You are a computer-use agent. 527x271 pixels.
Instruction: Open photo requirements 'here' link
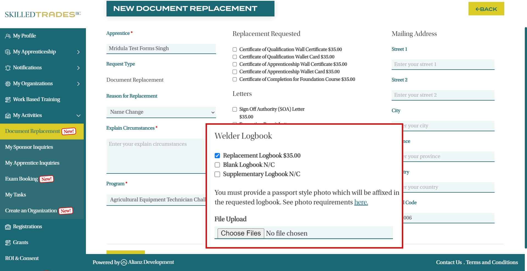tap(361, 202)
